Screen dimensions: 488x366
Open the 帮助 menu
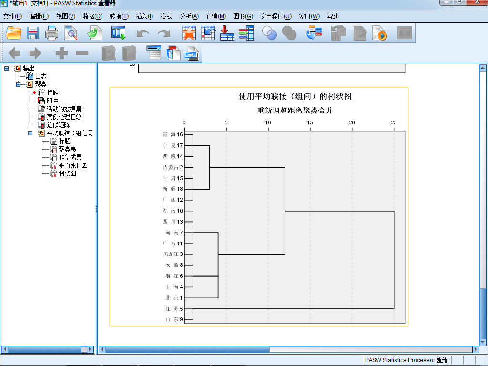point(333,16)
